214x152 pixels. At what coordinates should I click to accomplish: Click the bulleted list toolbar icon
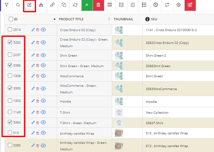coord(144,5)
